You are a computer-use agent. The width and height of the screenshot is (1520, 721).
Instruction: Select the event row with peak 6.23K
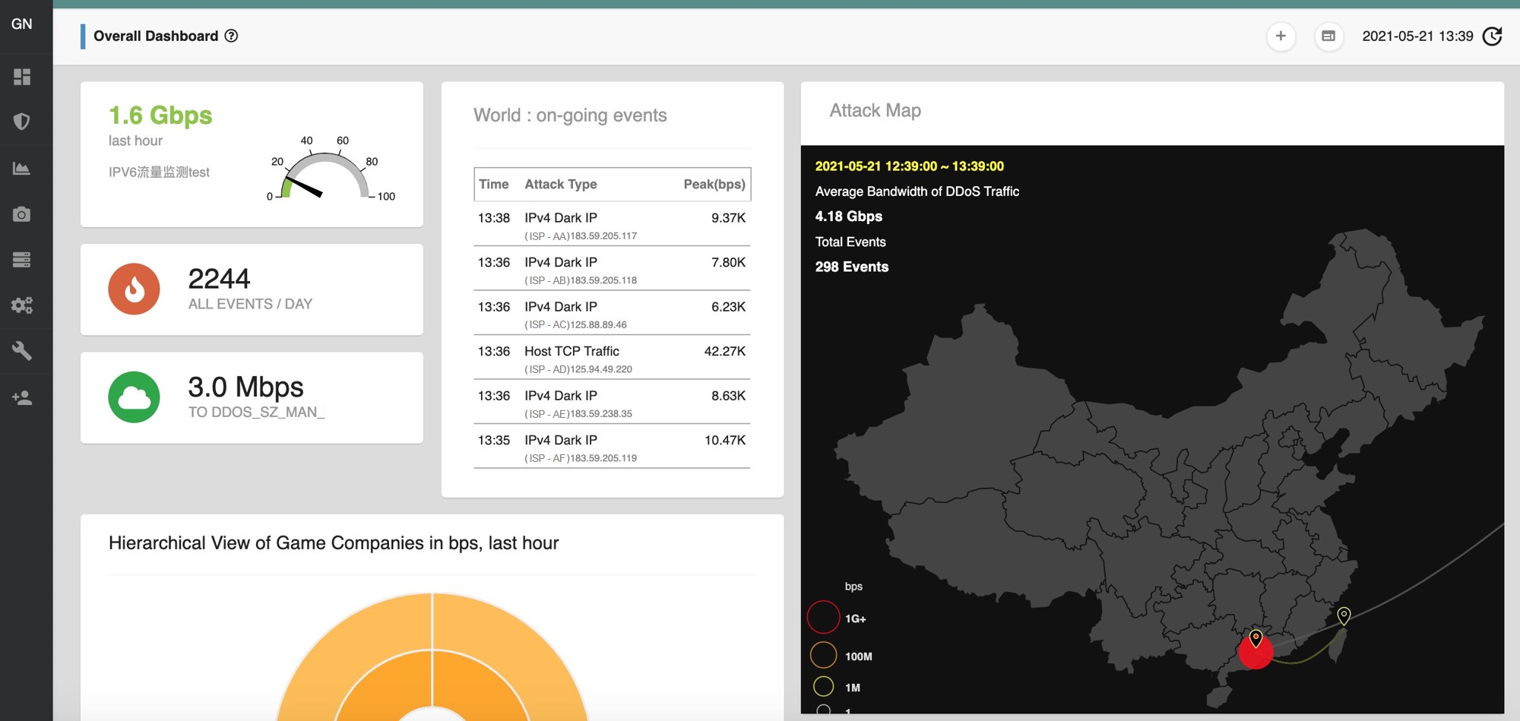[612, 313]
